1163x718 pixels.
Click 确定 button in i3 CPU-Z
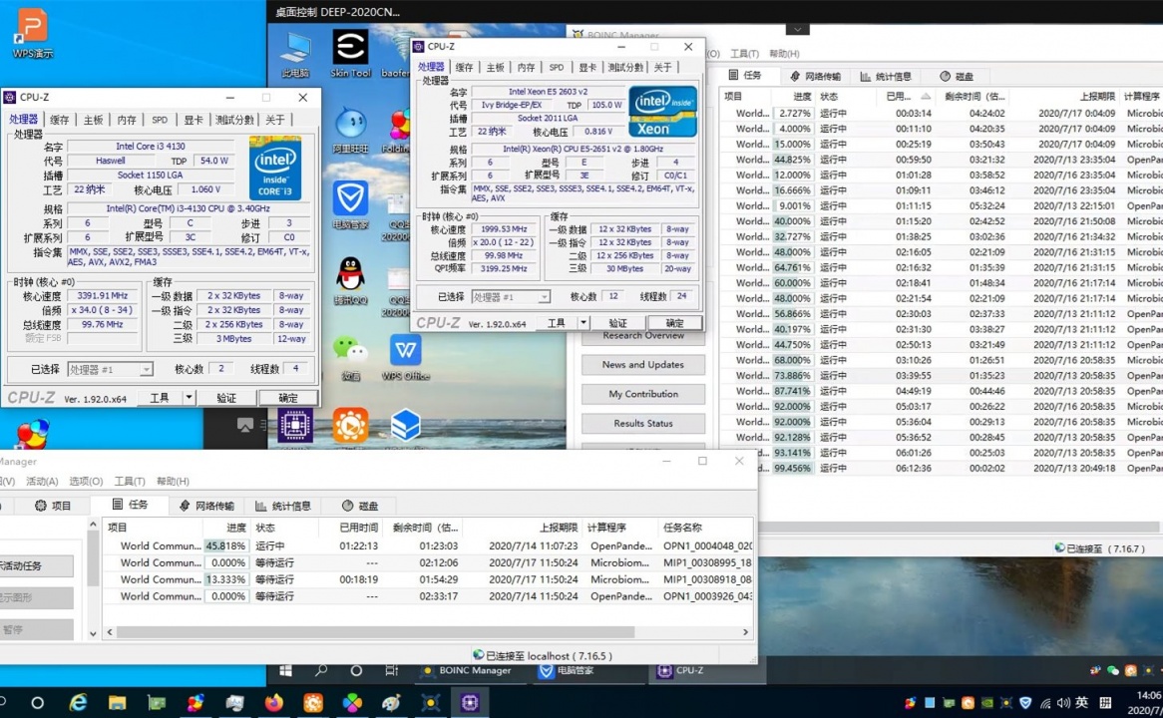pyautogui.click(x=288, y=398)
